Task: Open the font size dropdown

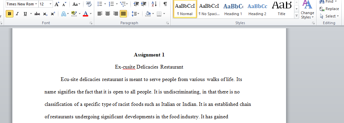Action: coord(51,4)
